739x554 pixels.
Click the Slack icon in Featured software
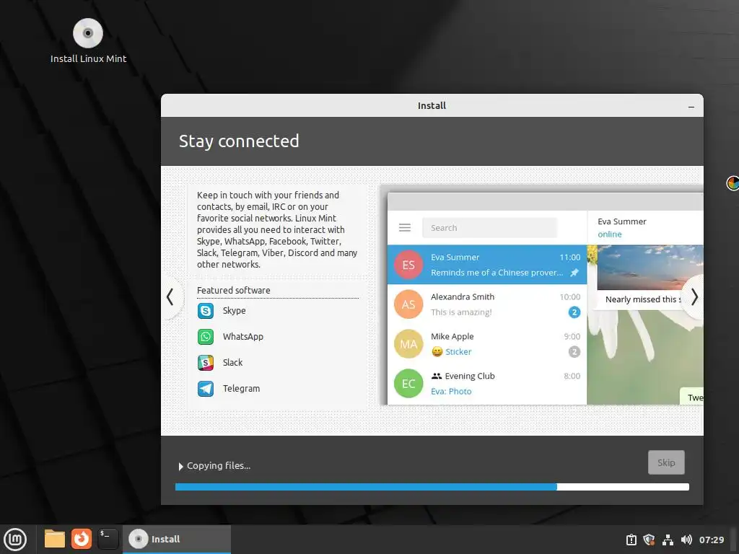[206, 363]
